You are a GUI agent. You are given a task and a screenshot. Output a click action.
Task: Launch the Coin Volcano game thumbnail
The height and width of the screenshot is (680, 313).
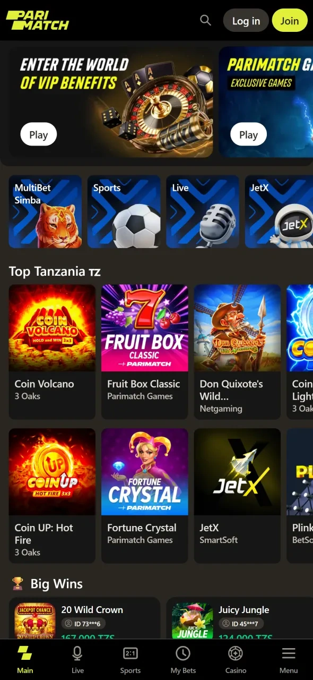pyautogui.click(x=52, y=328)
